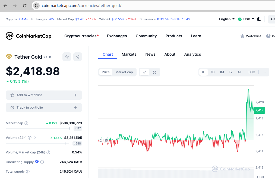
Task: Open the chart more options ellipsis
Action: [x=264, y=72]
